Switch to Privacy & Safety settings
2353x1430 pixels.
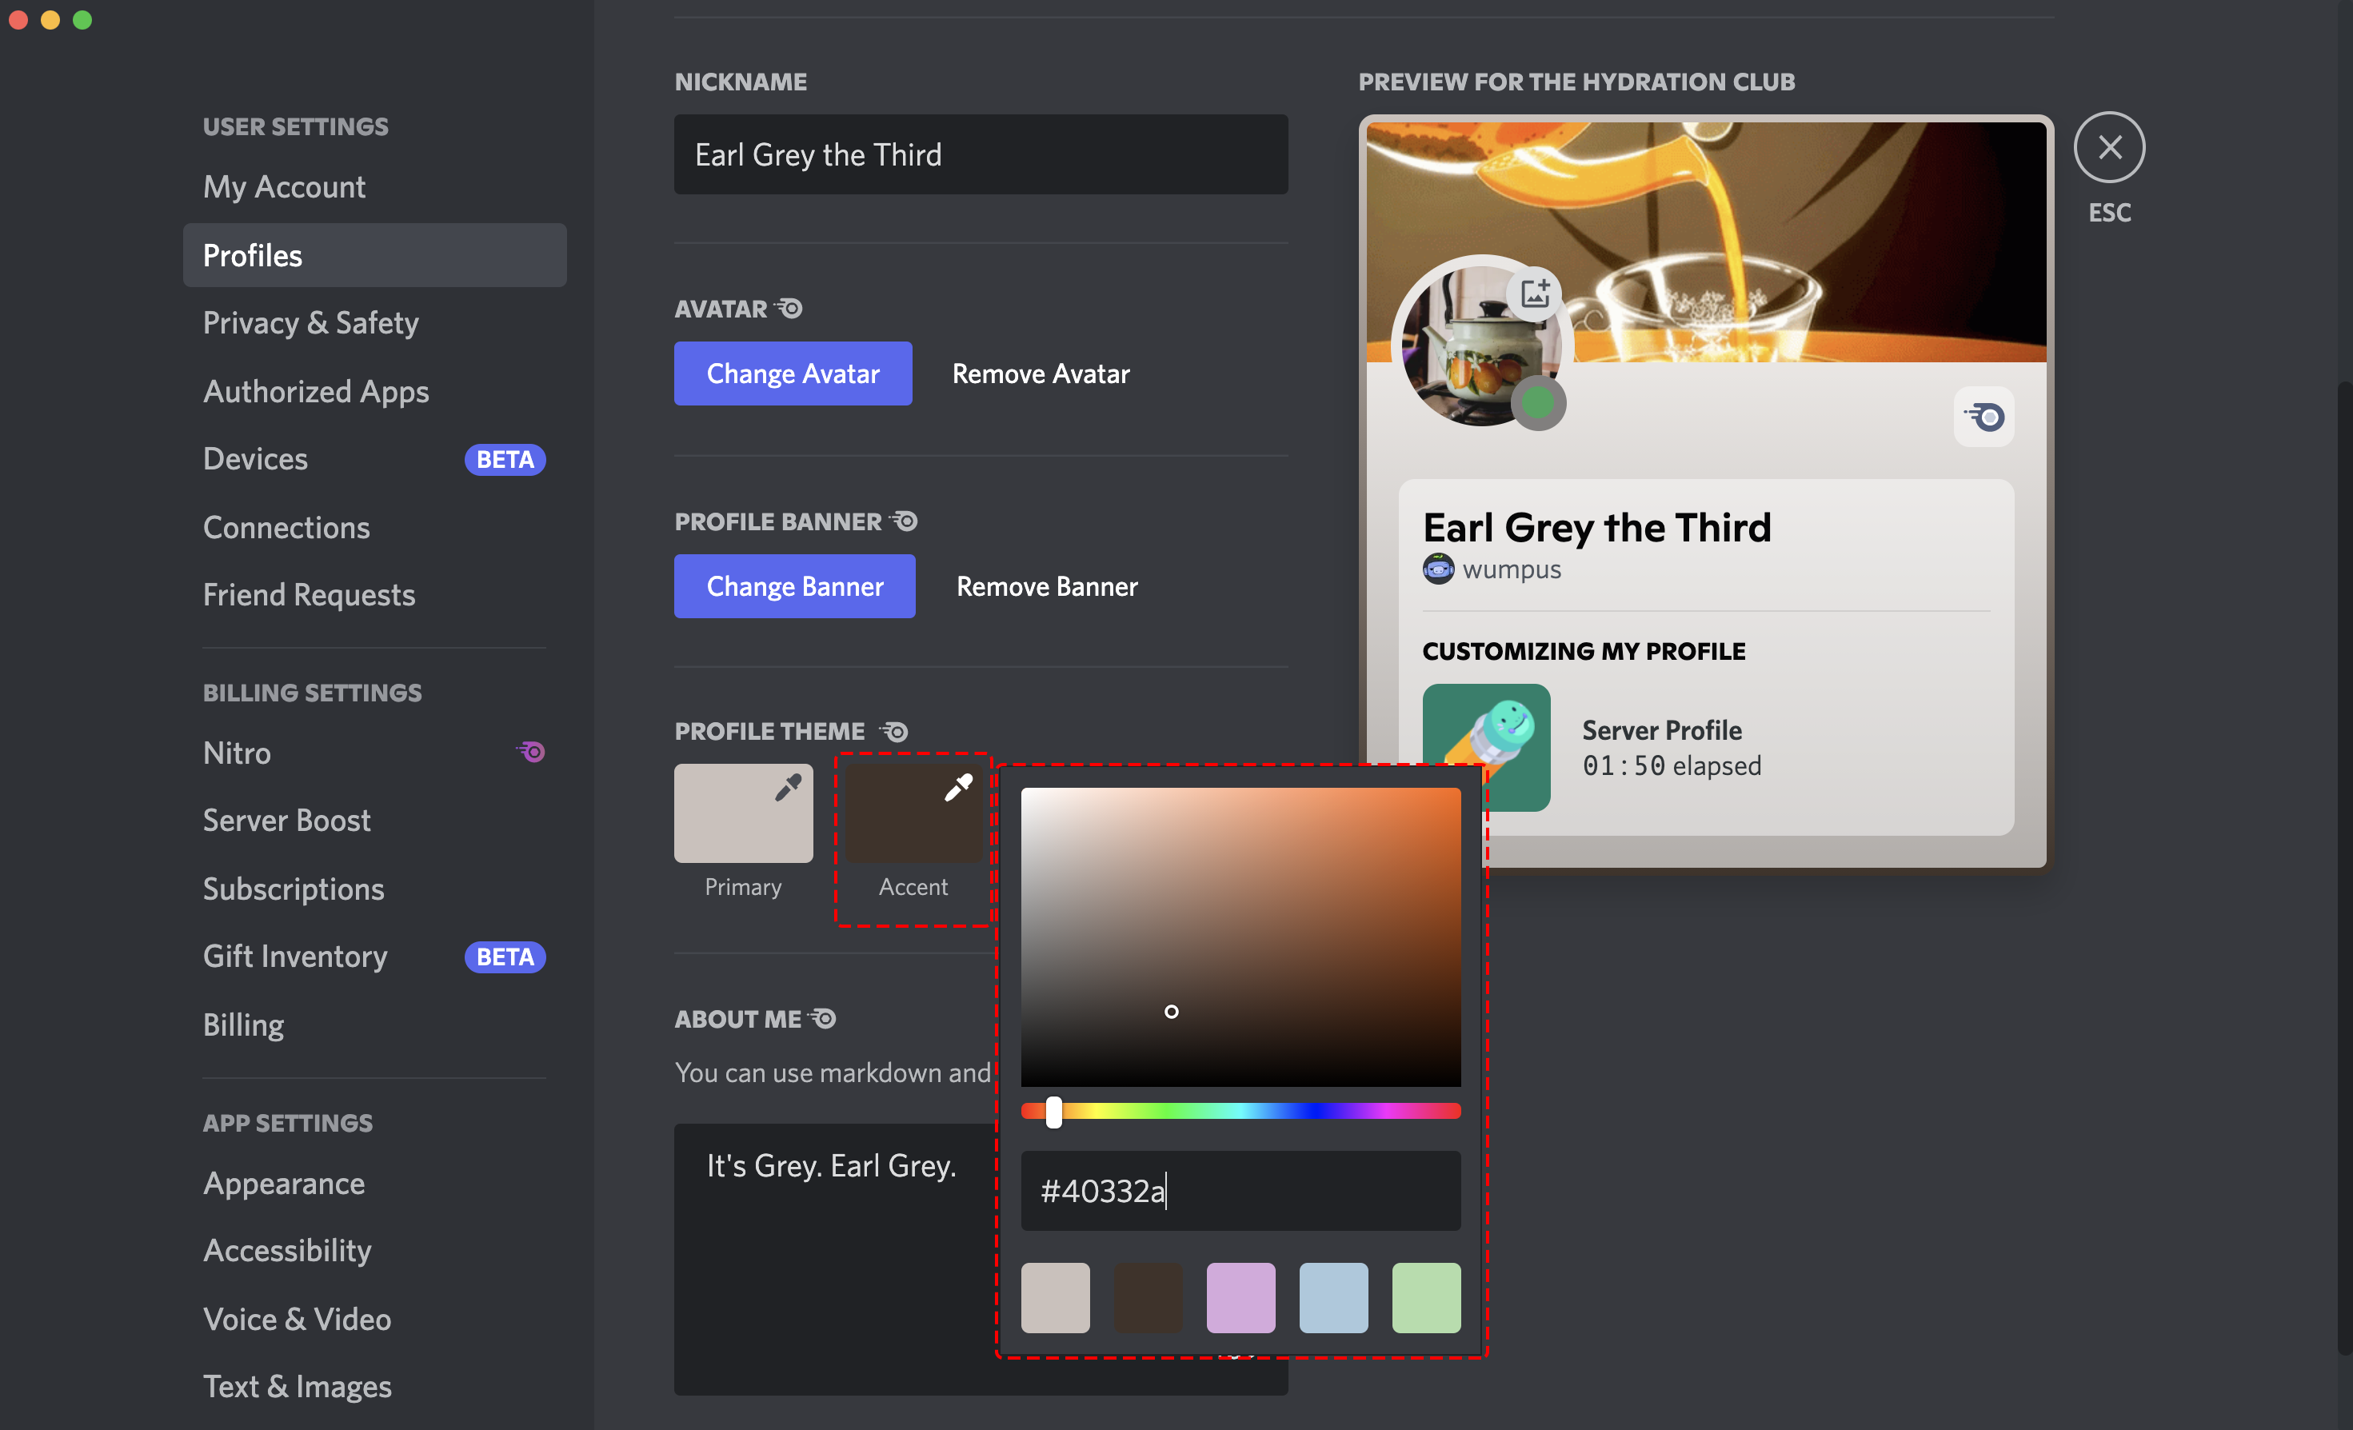[310, 323]
